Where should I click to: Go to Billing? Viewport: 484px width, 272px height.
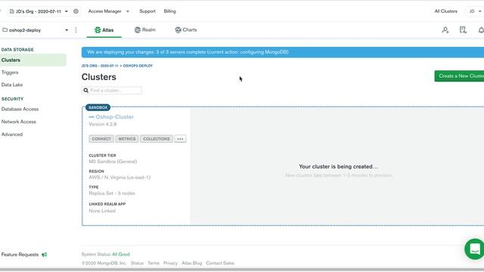(169, 11)
